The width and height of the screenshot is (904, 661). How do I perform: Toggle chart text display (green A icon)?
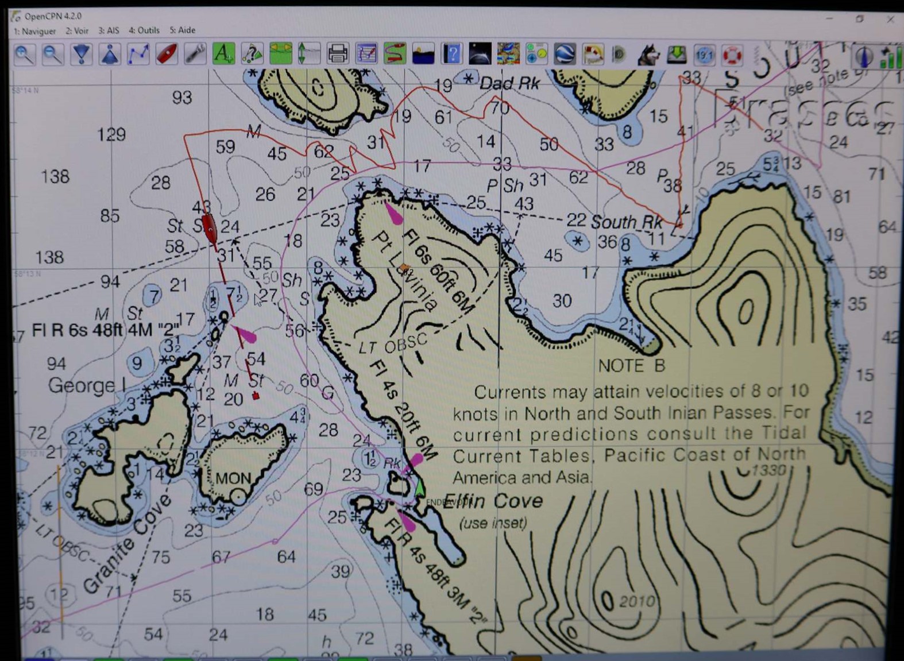223,54
